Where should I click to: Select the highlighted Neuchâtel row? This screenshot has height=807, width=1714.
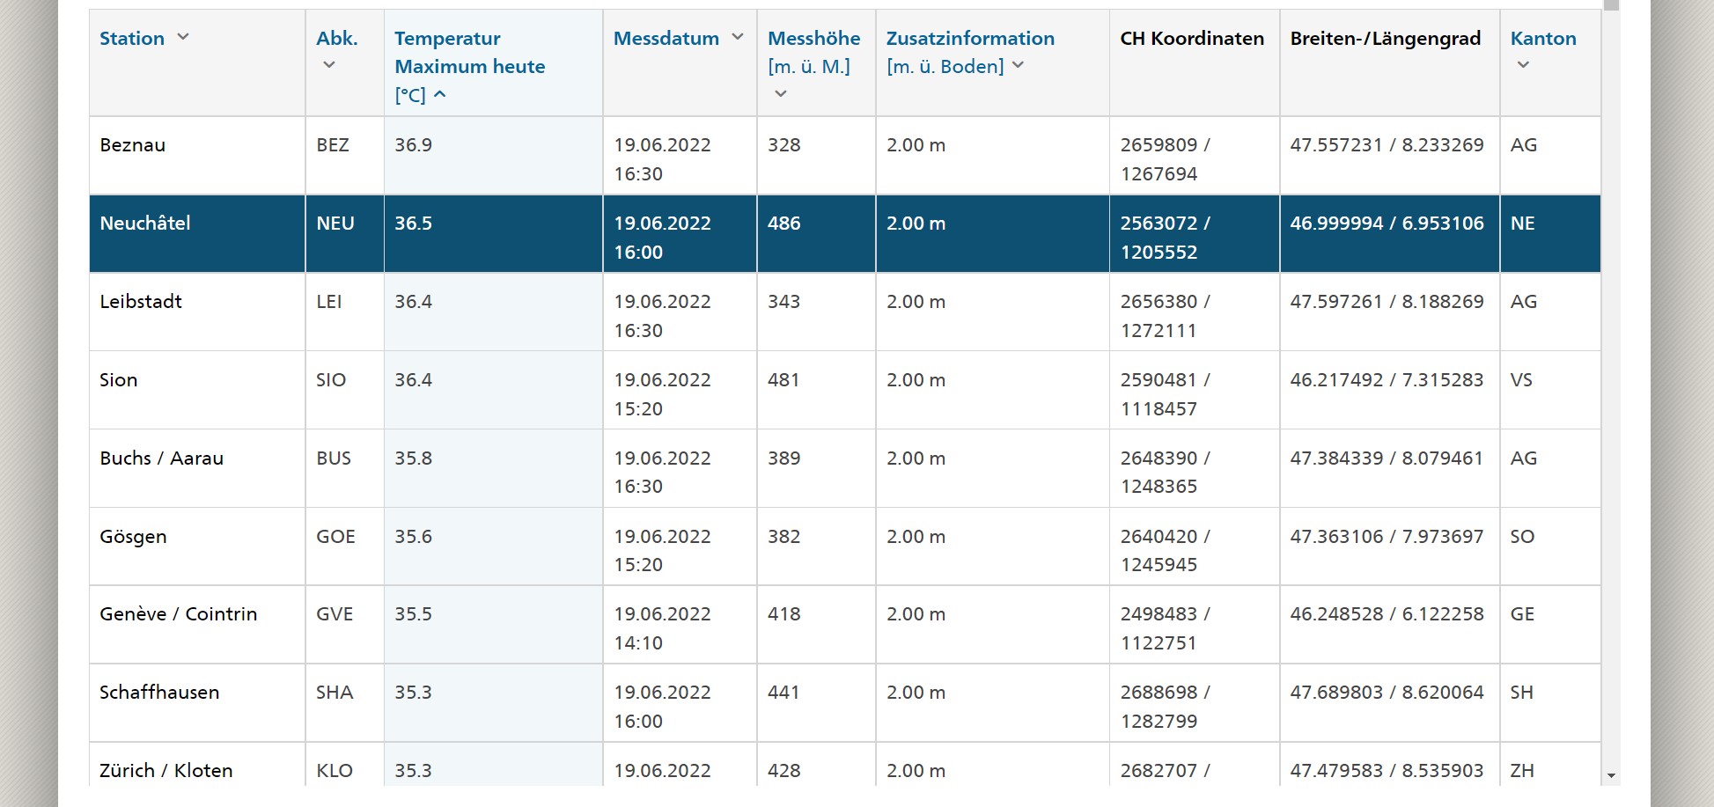pos(145,224)
